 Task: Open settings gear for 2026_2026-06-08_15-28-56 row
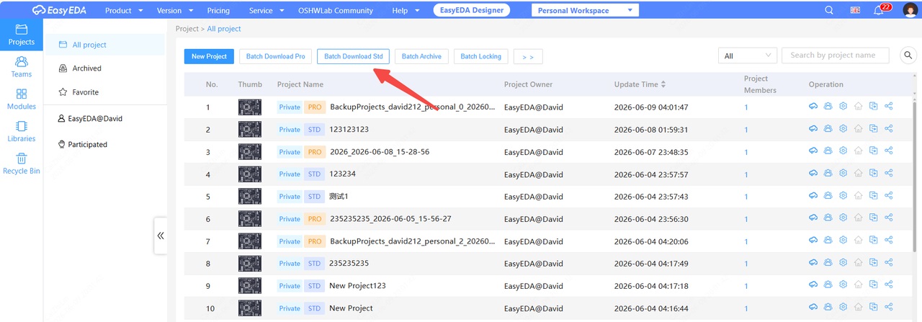pyautogui.click(x=843, y=151)
